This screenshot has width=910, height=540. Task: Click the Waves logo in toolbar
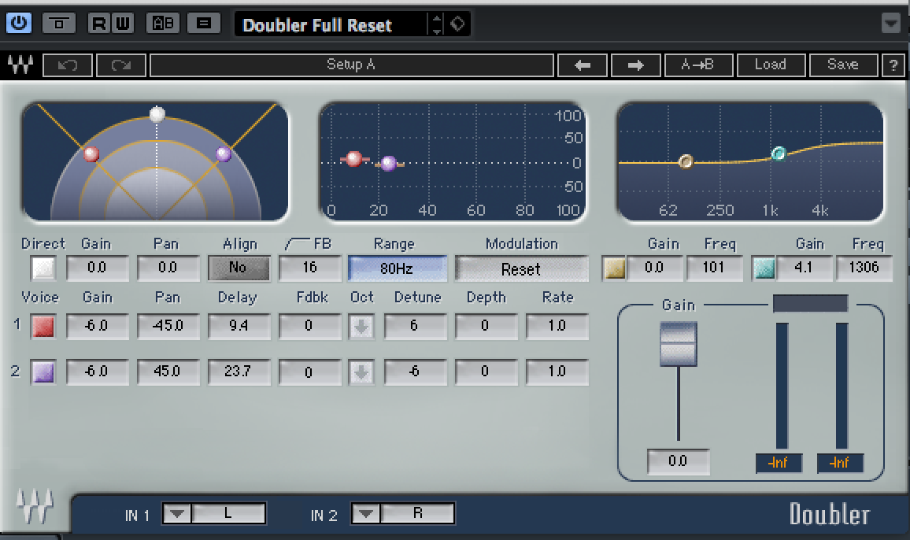20,65
